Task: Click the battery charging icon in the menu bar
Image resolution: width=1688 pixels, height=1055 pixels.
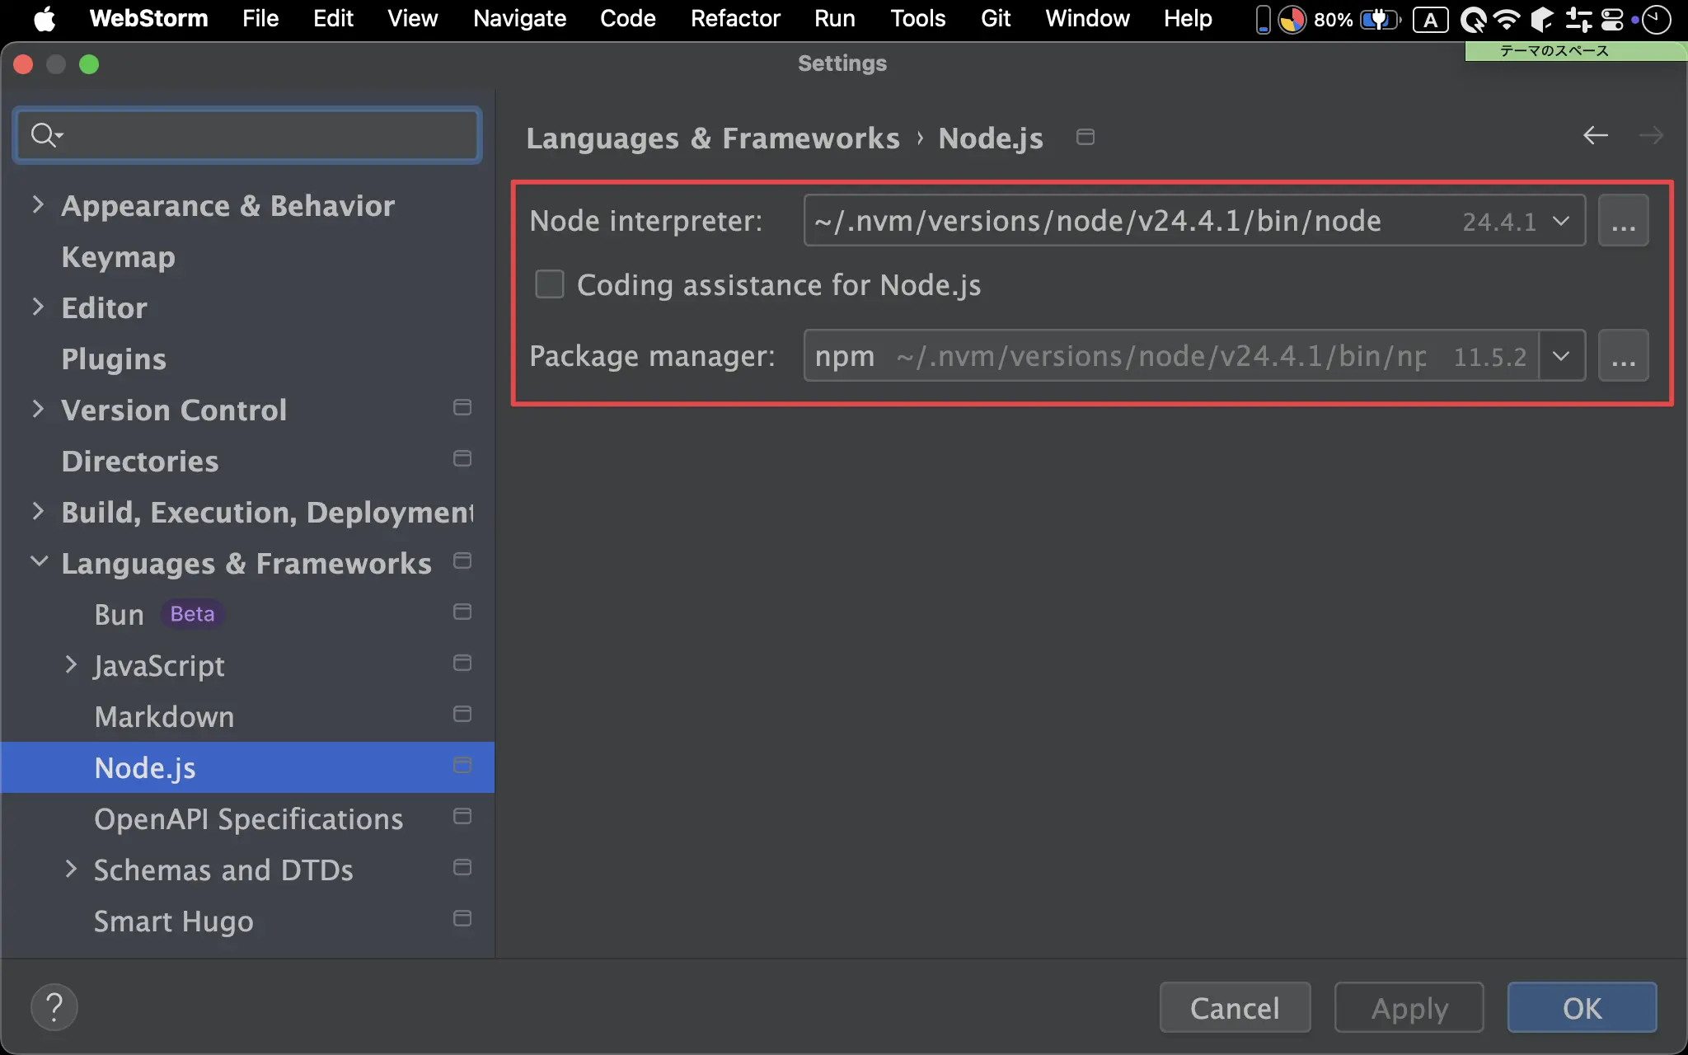Action: 1380,19
